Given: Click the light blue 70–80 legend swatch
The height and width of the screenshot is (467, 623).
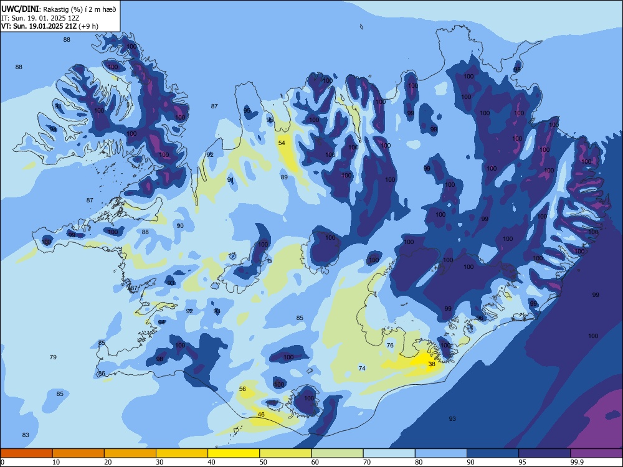Looking at the screenshot, I should [389, 453].
